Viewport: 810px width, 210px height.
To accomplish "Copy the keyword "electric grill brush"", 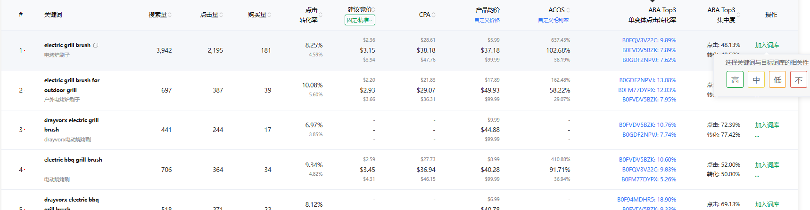I will pyautogui.click(x=96, y=45).
